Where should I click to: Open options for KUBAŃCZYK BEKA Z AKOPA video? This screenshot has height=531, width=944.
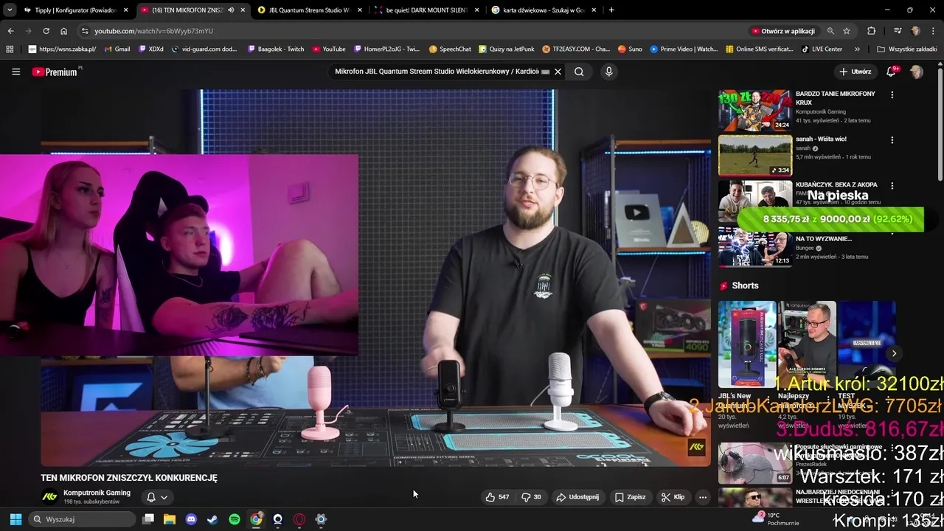tap(892, 186)
